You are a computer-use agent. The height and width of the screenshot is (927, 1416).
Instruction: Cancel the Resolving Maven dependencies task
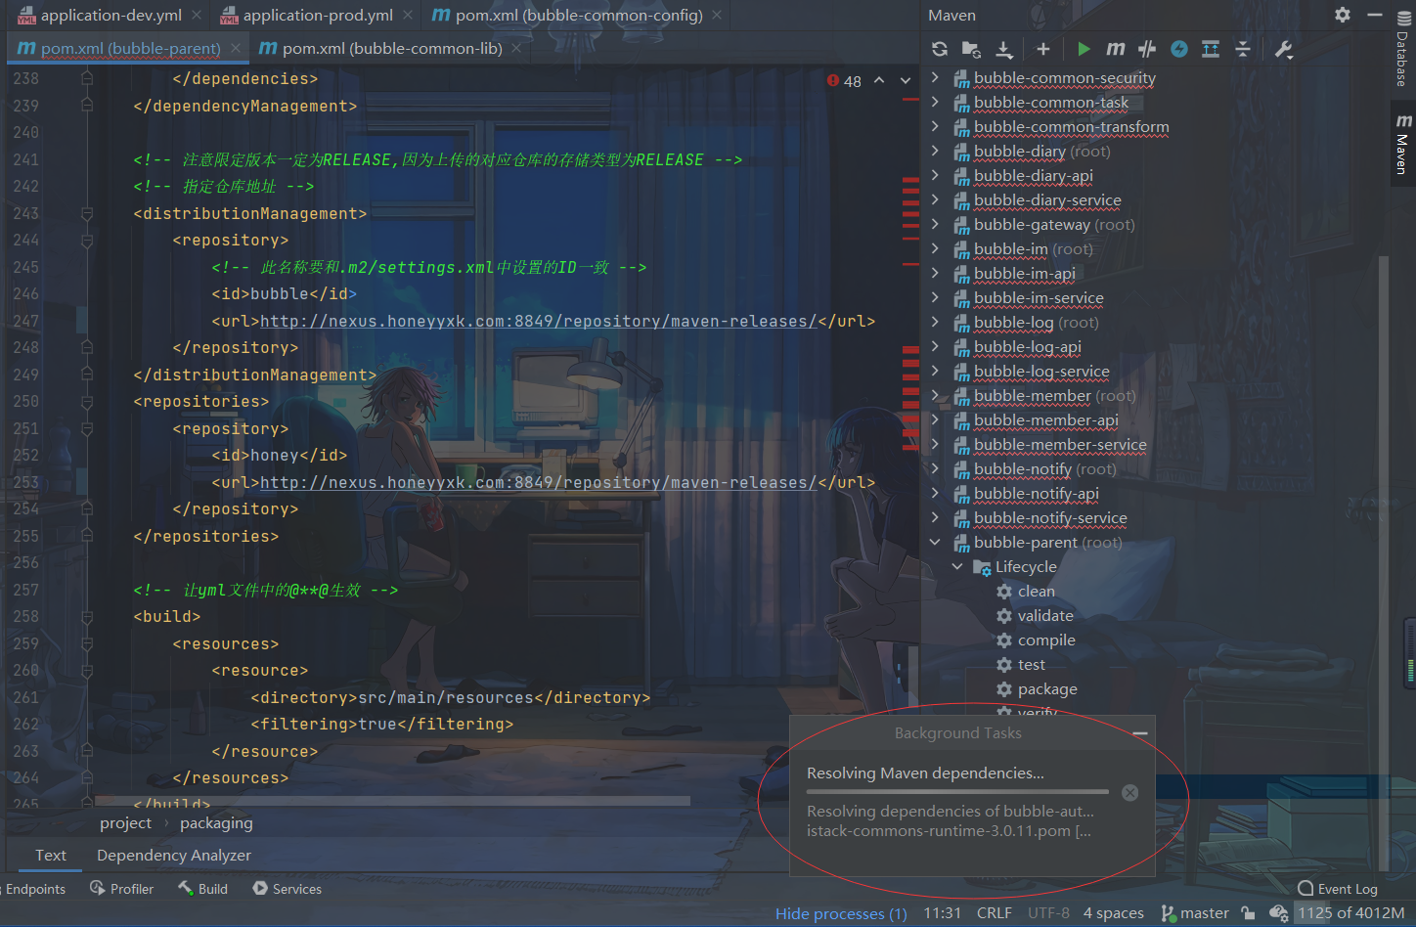tap(1129, 792)
